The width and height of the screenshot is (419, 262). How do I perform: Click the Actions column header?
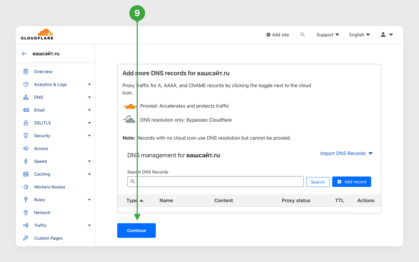[366, 201]
